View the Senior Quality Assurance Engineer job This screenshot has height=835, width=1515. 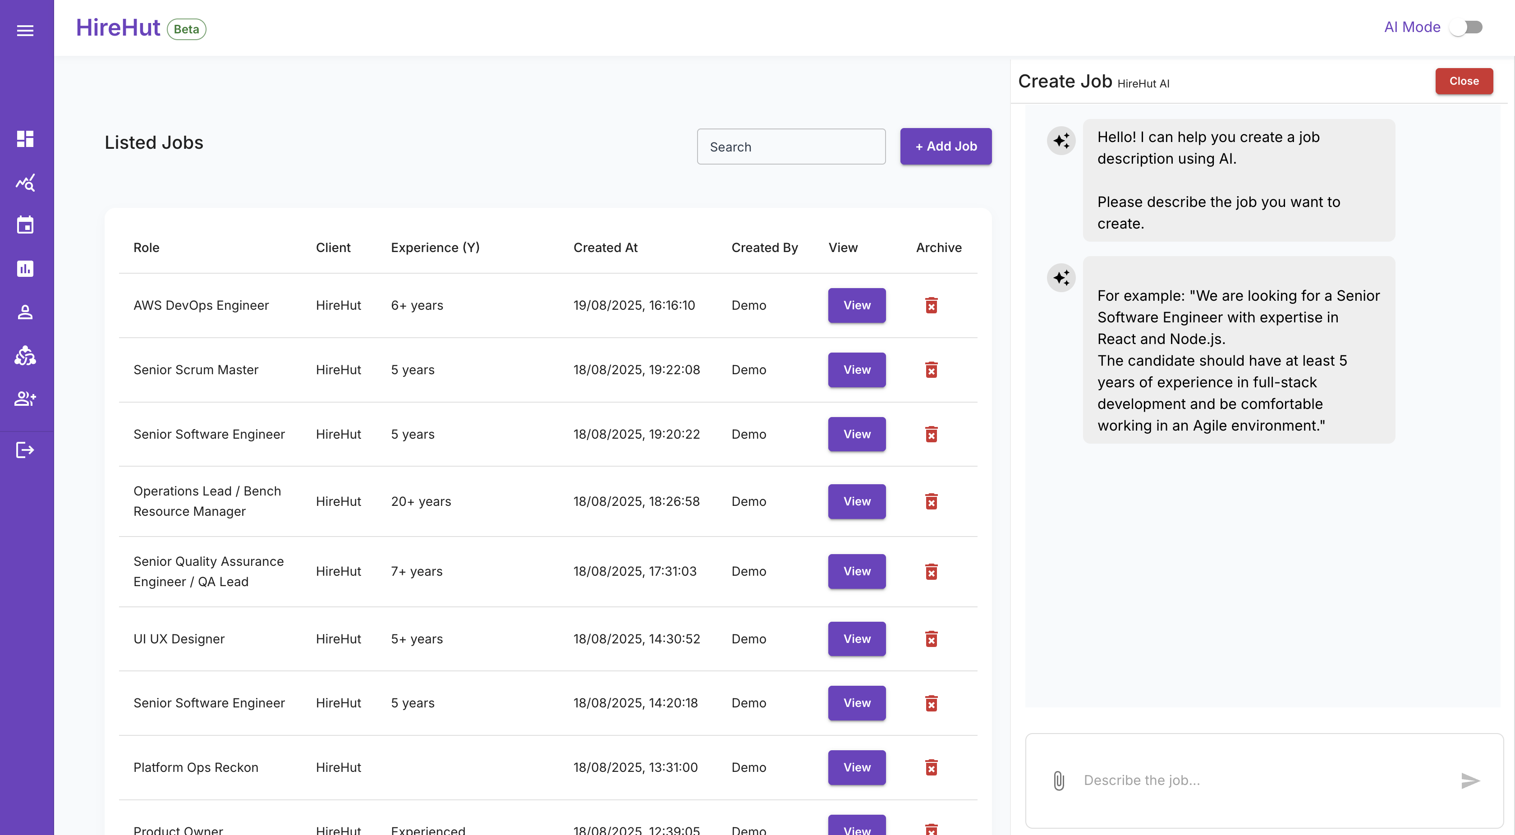pos(856,571)
